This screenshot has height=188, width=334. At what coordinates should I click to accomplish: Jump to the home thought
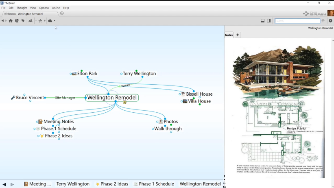(11, 21)
